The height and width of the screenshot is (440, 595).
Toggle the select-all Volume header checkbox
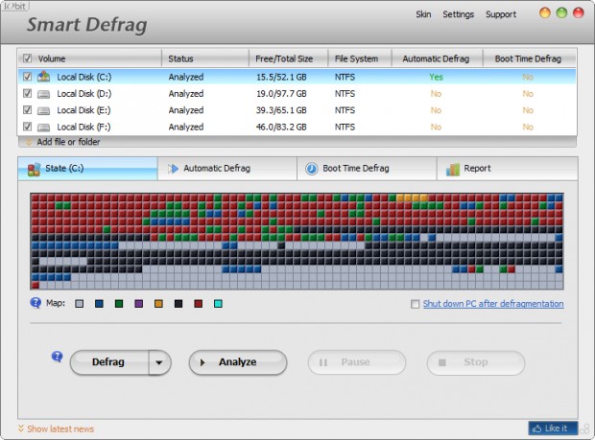(27, 58)
